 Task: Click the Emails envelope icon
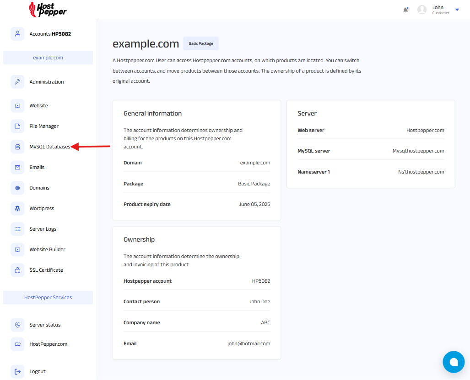[17, 167]
